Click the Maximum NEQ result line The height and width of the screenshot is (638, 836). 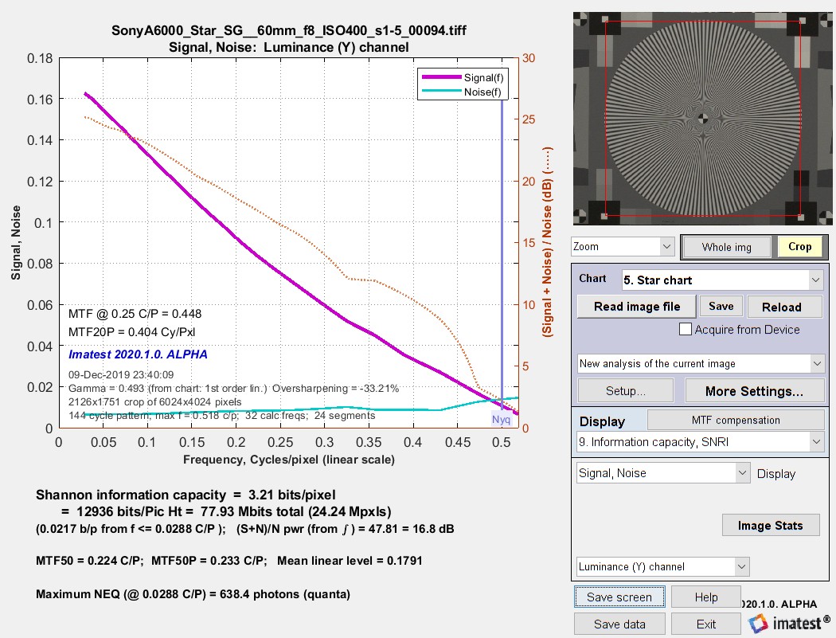(x=193, y=593)
